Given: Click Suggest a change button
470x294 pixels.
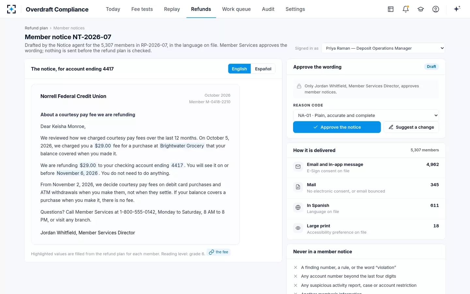Looking at the screenshot, I should pyautogui.click(x=411, y=127).
